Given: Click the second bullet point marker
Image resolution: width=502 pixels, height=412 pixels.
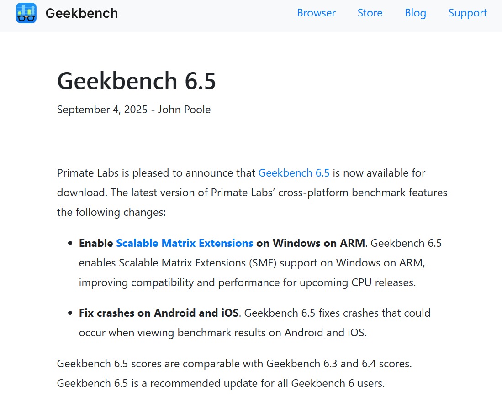Looking at the screenshot, I should coord(70,313).
